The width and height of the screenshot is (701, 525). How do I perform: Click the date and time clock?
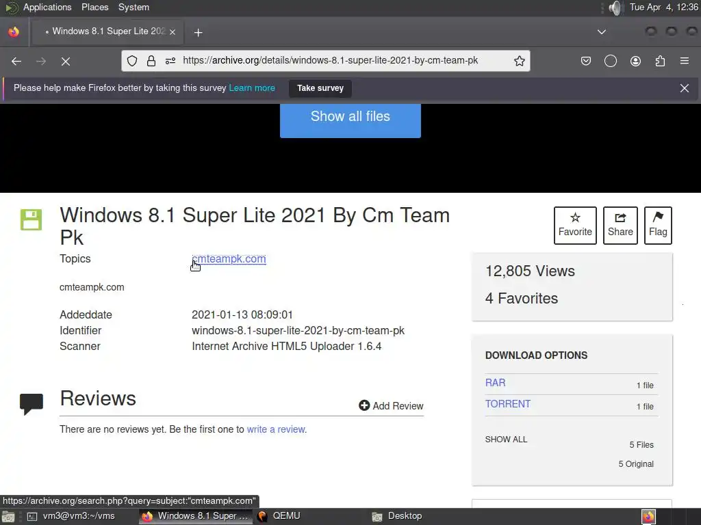(664, 7)
